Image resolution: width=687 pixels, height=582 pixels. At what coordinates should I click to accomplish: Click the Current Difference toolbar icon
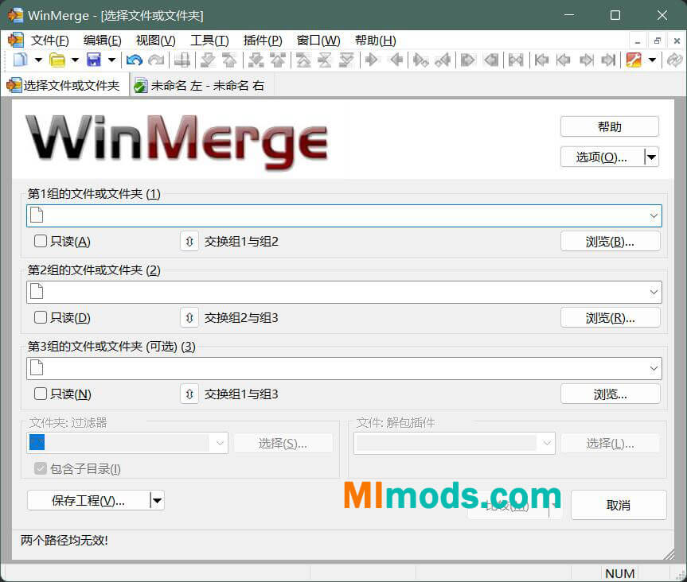pyautogui.click(x=325, y=60)
